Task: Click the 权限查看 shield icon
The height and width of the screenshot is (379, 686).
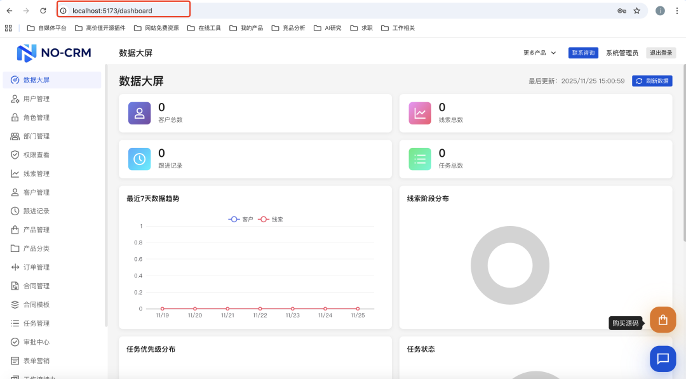Action: (15, 155)
